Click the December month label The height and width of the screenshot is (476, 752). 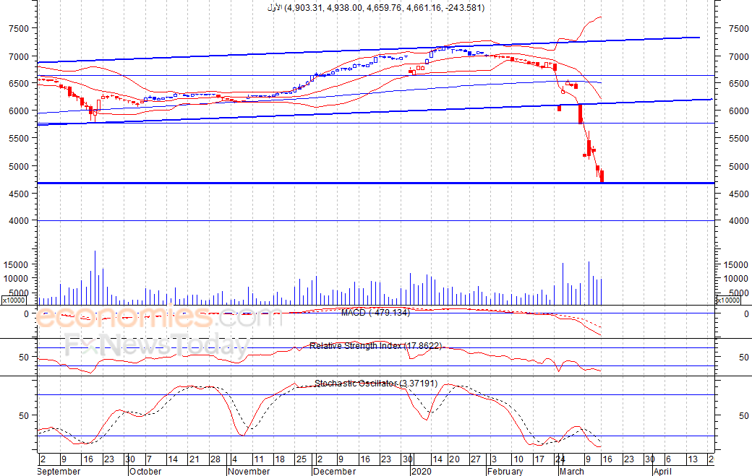pos(334,471)
